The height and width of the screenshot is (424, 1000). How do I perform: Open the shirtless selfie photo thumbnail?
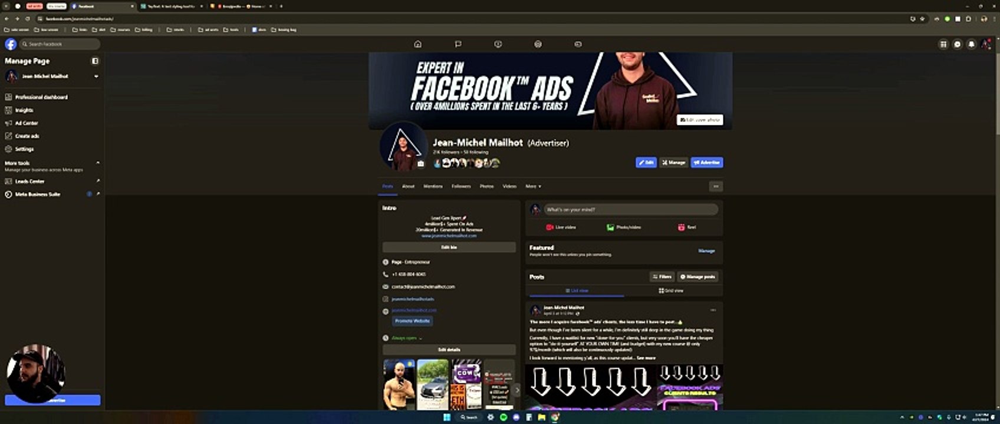[x=399, y=385]
